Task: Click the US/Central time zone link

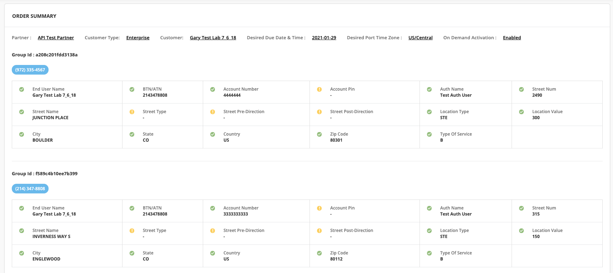Action: point(420,37)
